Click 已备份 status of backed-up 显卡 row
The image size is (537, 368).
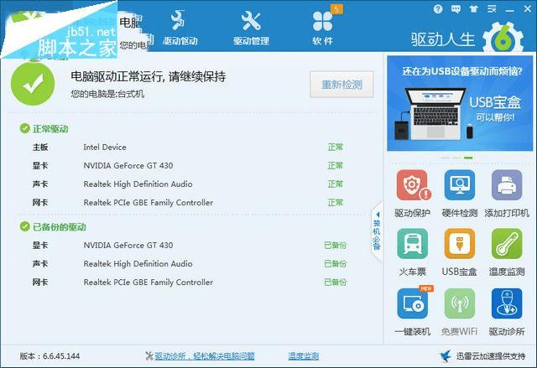click(336, 246)
